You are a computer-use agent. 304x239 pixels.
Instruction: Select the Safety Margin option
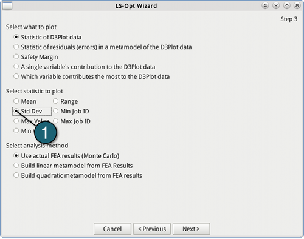click(36, 57)
